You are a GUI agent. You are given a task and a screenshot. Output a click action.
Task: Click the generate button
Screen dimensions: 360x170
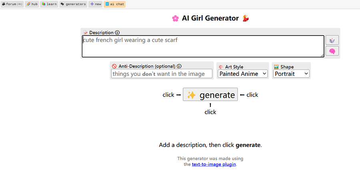[210, 95]
